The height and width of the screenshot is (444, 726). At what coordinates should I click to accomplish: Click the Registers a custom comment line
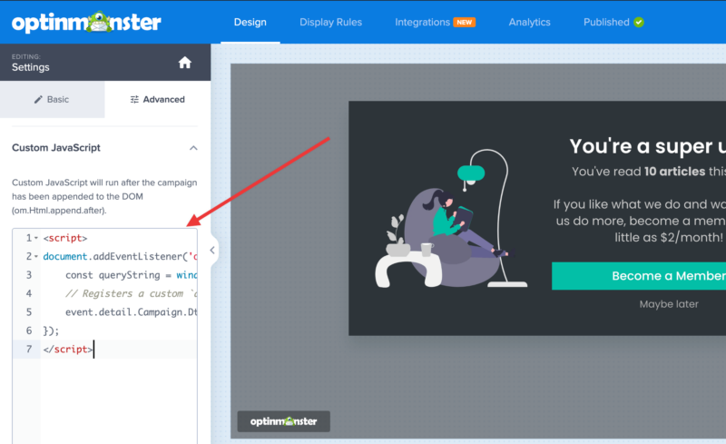[x=131, y=293]
